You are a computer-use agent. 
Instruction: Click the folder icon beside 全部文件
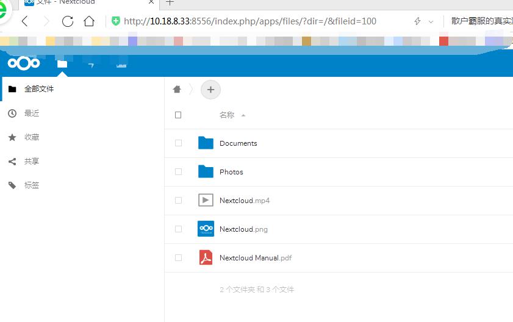12,89
